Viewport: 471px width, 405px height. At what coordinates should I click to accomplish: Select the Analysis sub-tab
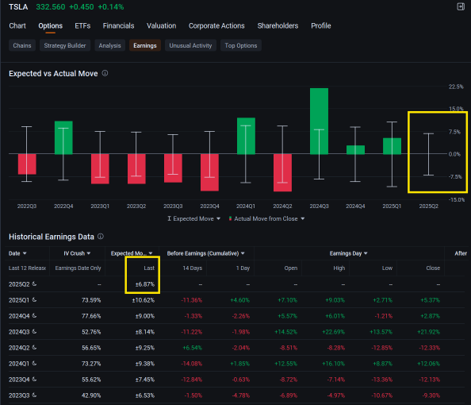109,45
